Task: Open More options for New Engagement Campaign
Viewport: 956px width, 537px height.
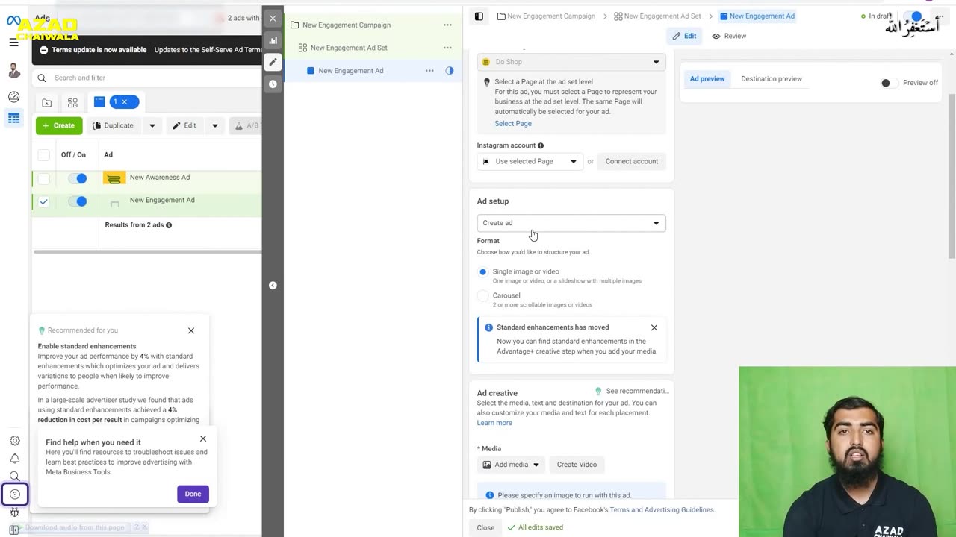Action: click(x=447, y=25)
